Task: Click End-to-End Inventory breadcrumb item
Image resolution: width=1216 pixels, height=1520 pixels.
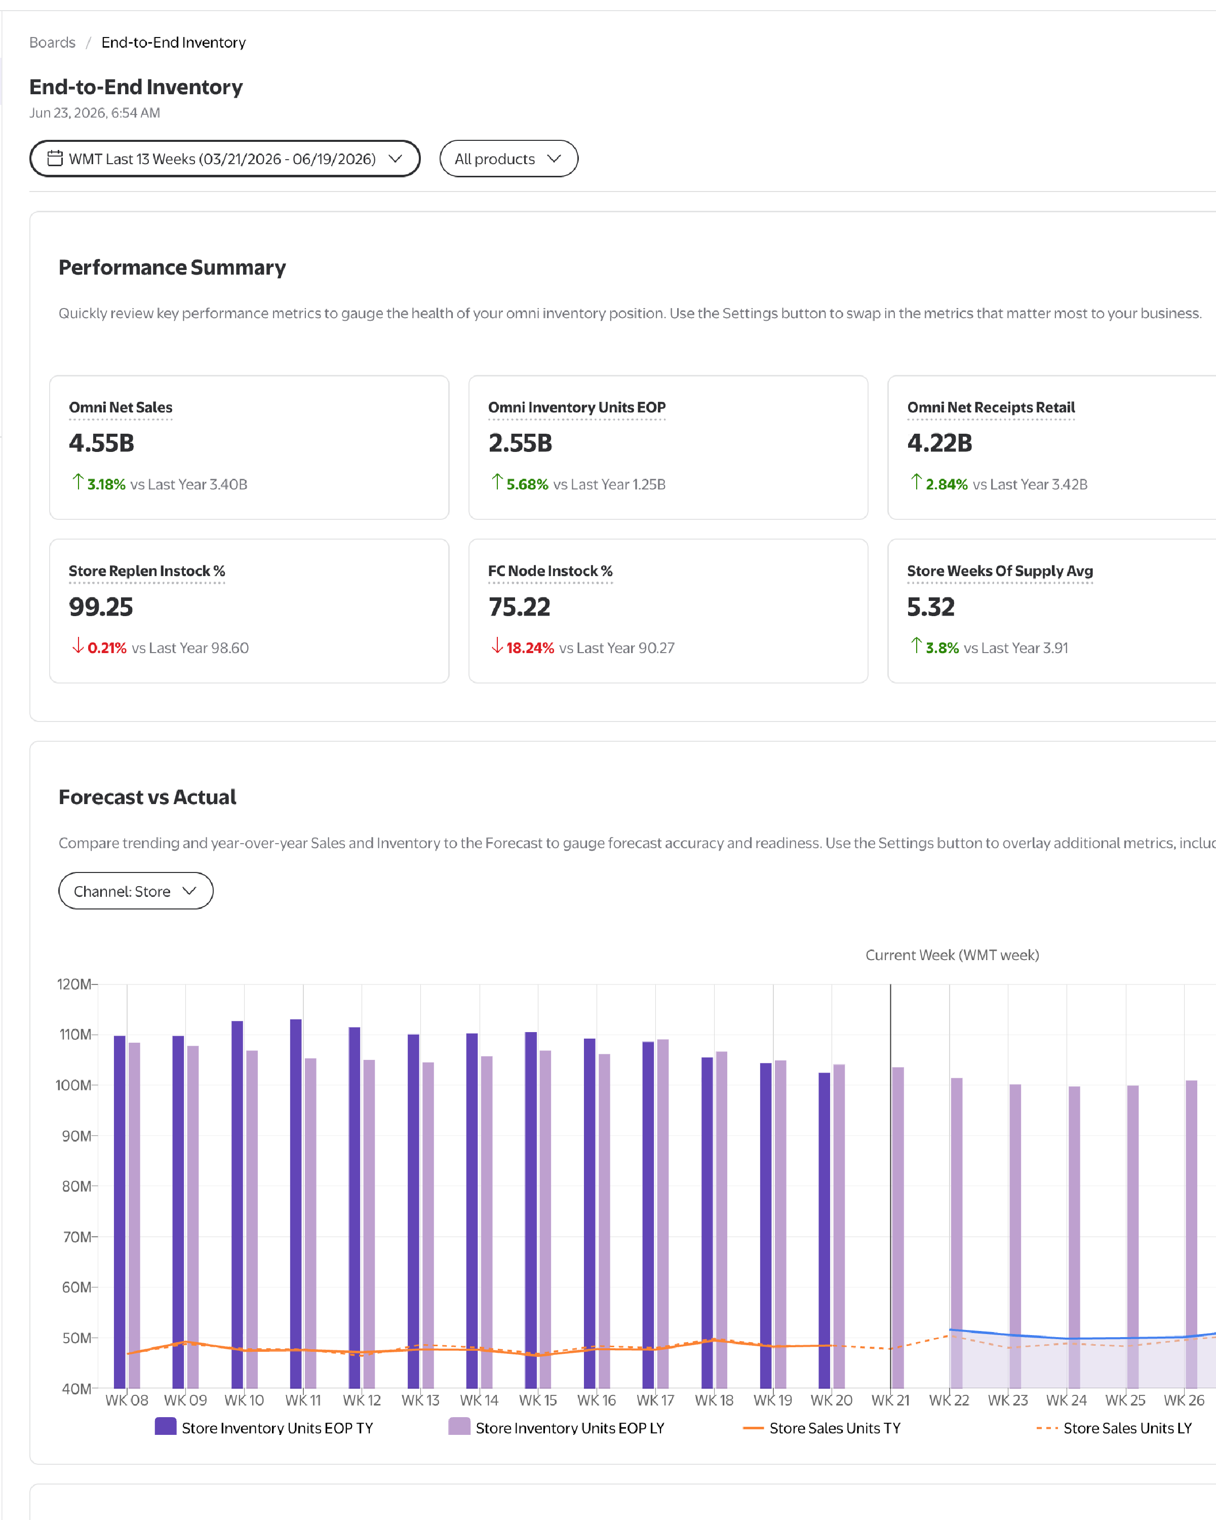Action: click(173, 42)
